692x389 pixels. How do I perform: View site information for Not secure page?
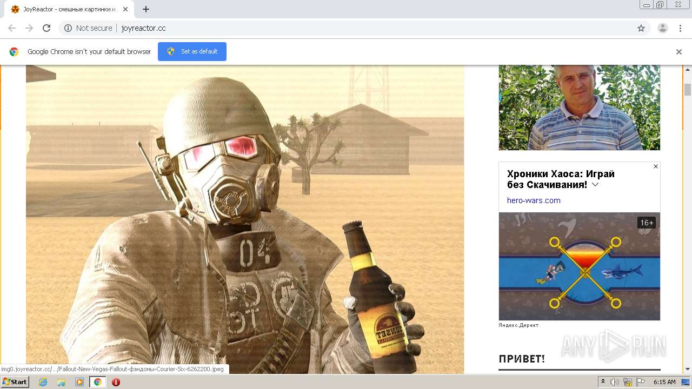(88, 28)
